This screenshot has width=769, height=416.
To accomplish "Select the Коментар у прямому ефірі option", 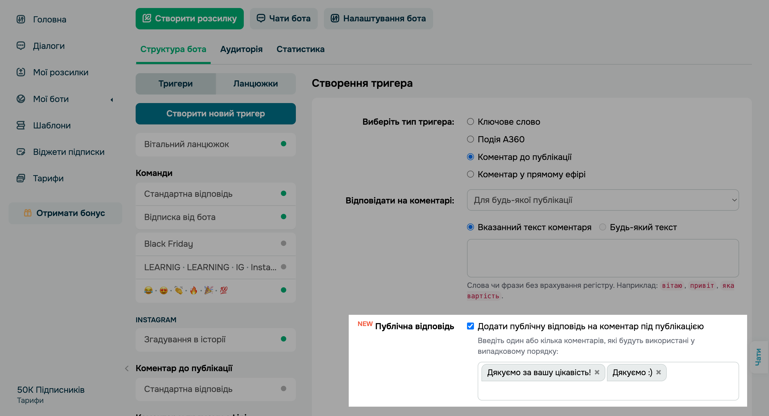I will [471, 174].
